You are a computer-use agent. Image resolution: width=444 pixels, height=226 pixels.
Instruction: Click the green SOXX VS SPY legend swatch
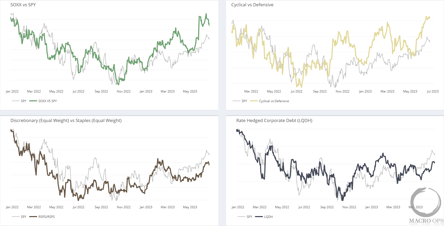coord(33,101)
